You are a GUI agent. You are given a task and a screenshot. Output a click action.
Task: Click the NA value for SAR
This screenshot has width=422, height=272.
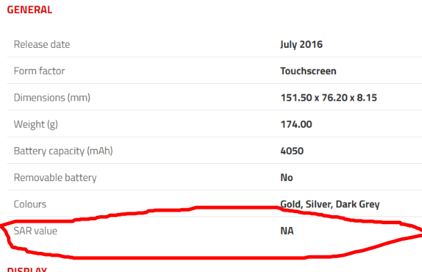point(287,231)
